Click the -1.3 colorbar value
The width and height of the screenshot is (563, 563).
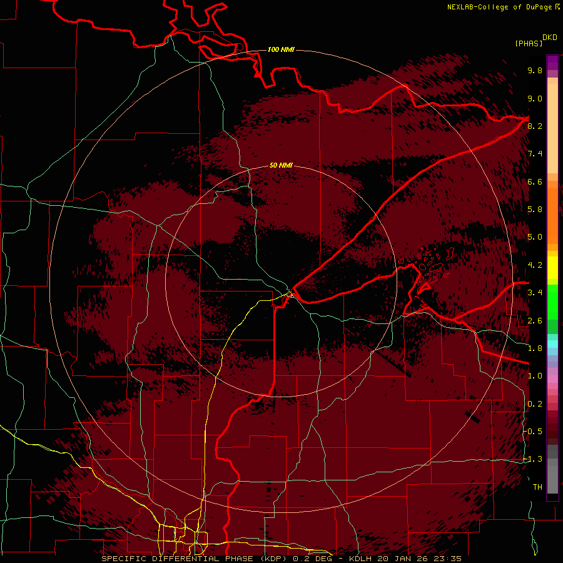click(533, 459)
